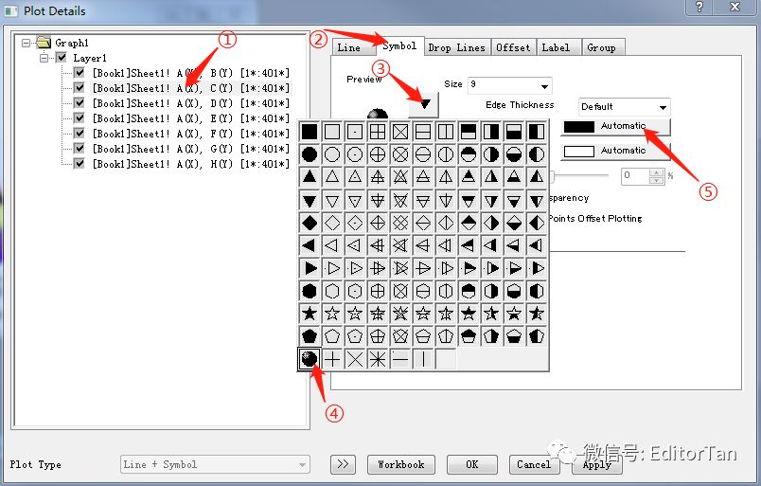Select the open circle symbol

point(332,154)
